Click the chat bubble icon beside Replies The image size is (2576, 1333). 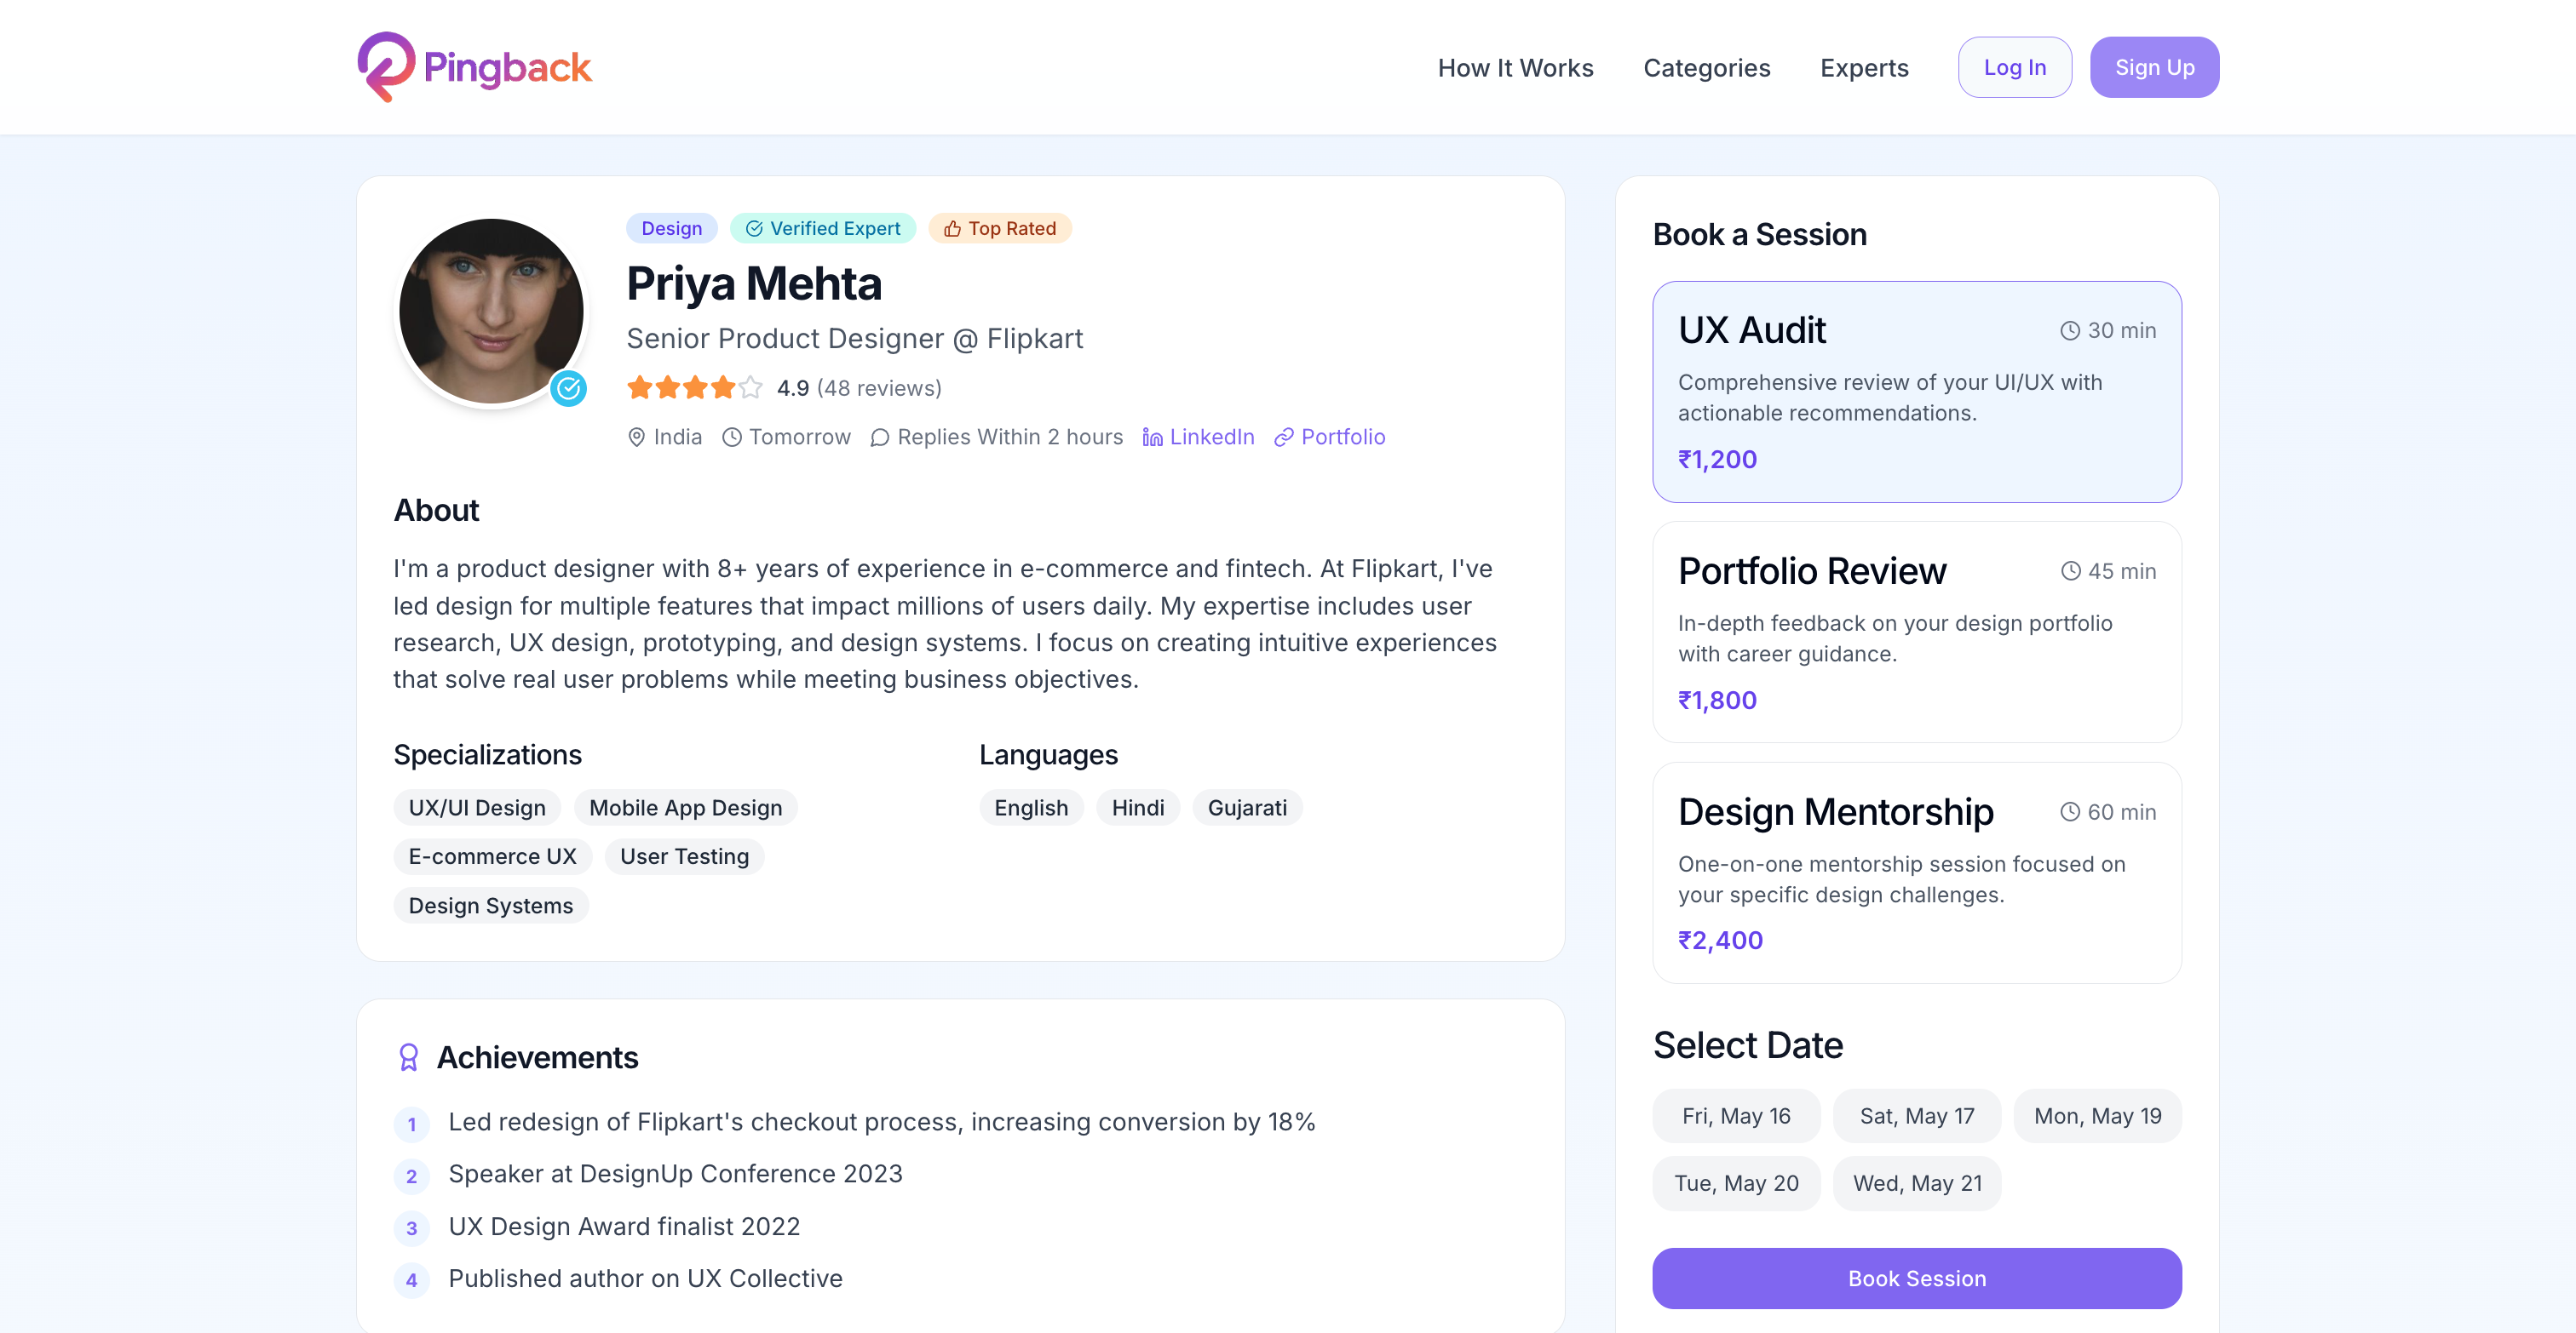tap(879, 437)
